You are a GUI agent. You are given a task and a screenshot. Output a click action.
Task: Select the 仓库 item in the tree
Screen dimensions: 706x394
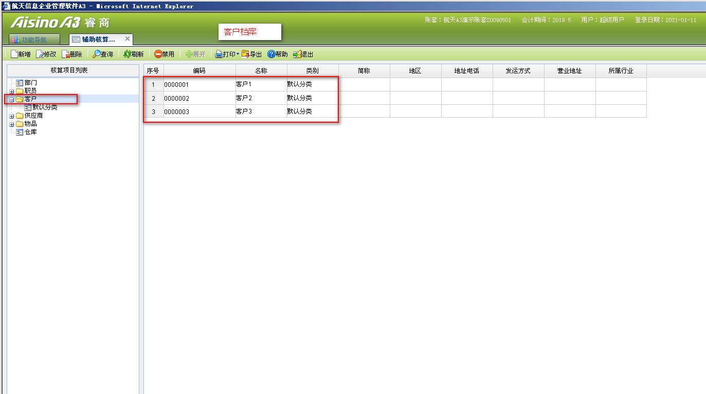click(x=30, y=132)
